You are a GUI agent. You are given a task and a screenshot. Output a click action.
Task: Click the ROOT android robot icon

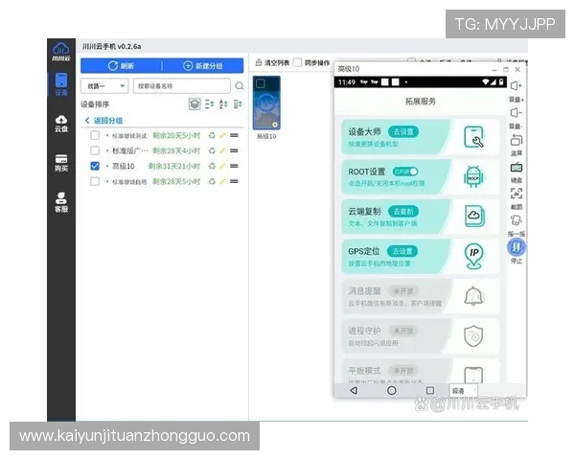(x=473, y=176)
